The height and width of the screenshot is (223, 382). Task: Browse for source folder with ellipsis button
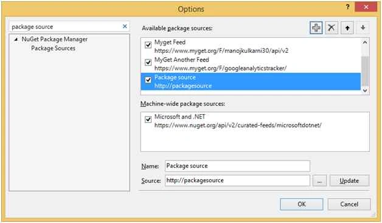(319, 180)
